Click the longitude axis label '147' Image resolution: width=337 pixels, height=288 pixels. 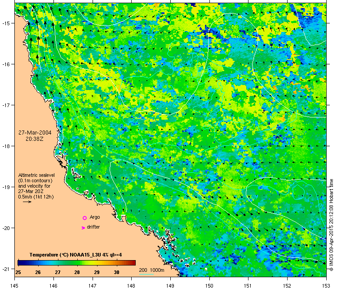coord(93,286)
